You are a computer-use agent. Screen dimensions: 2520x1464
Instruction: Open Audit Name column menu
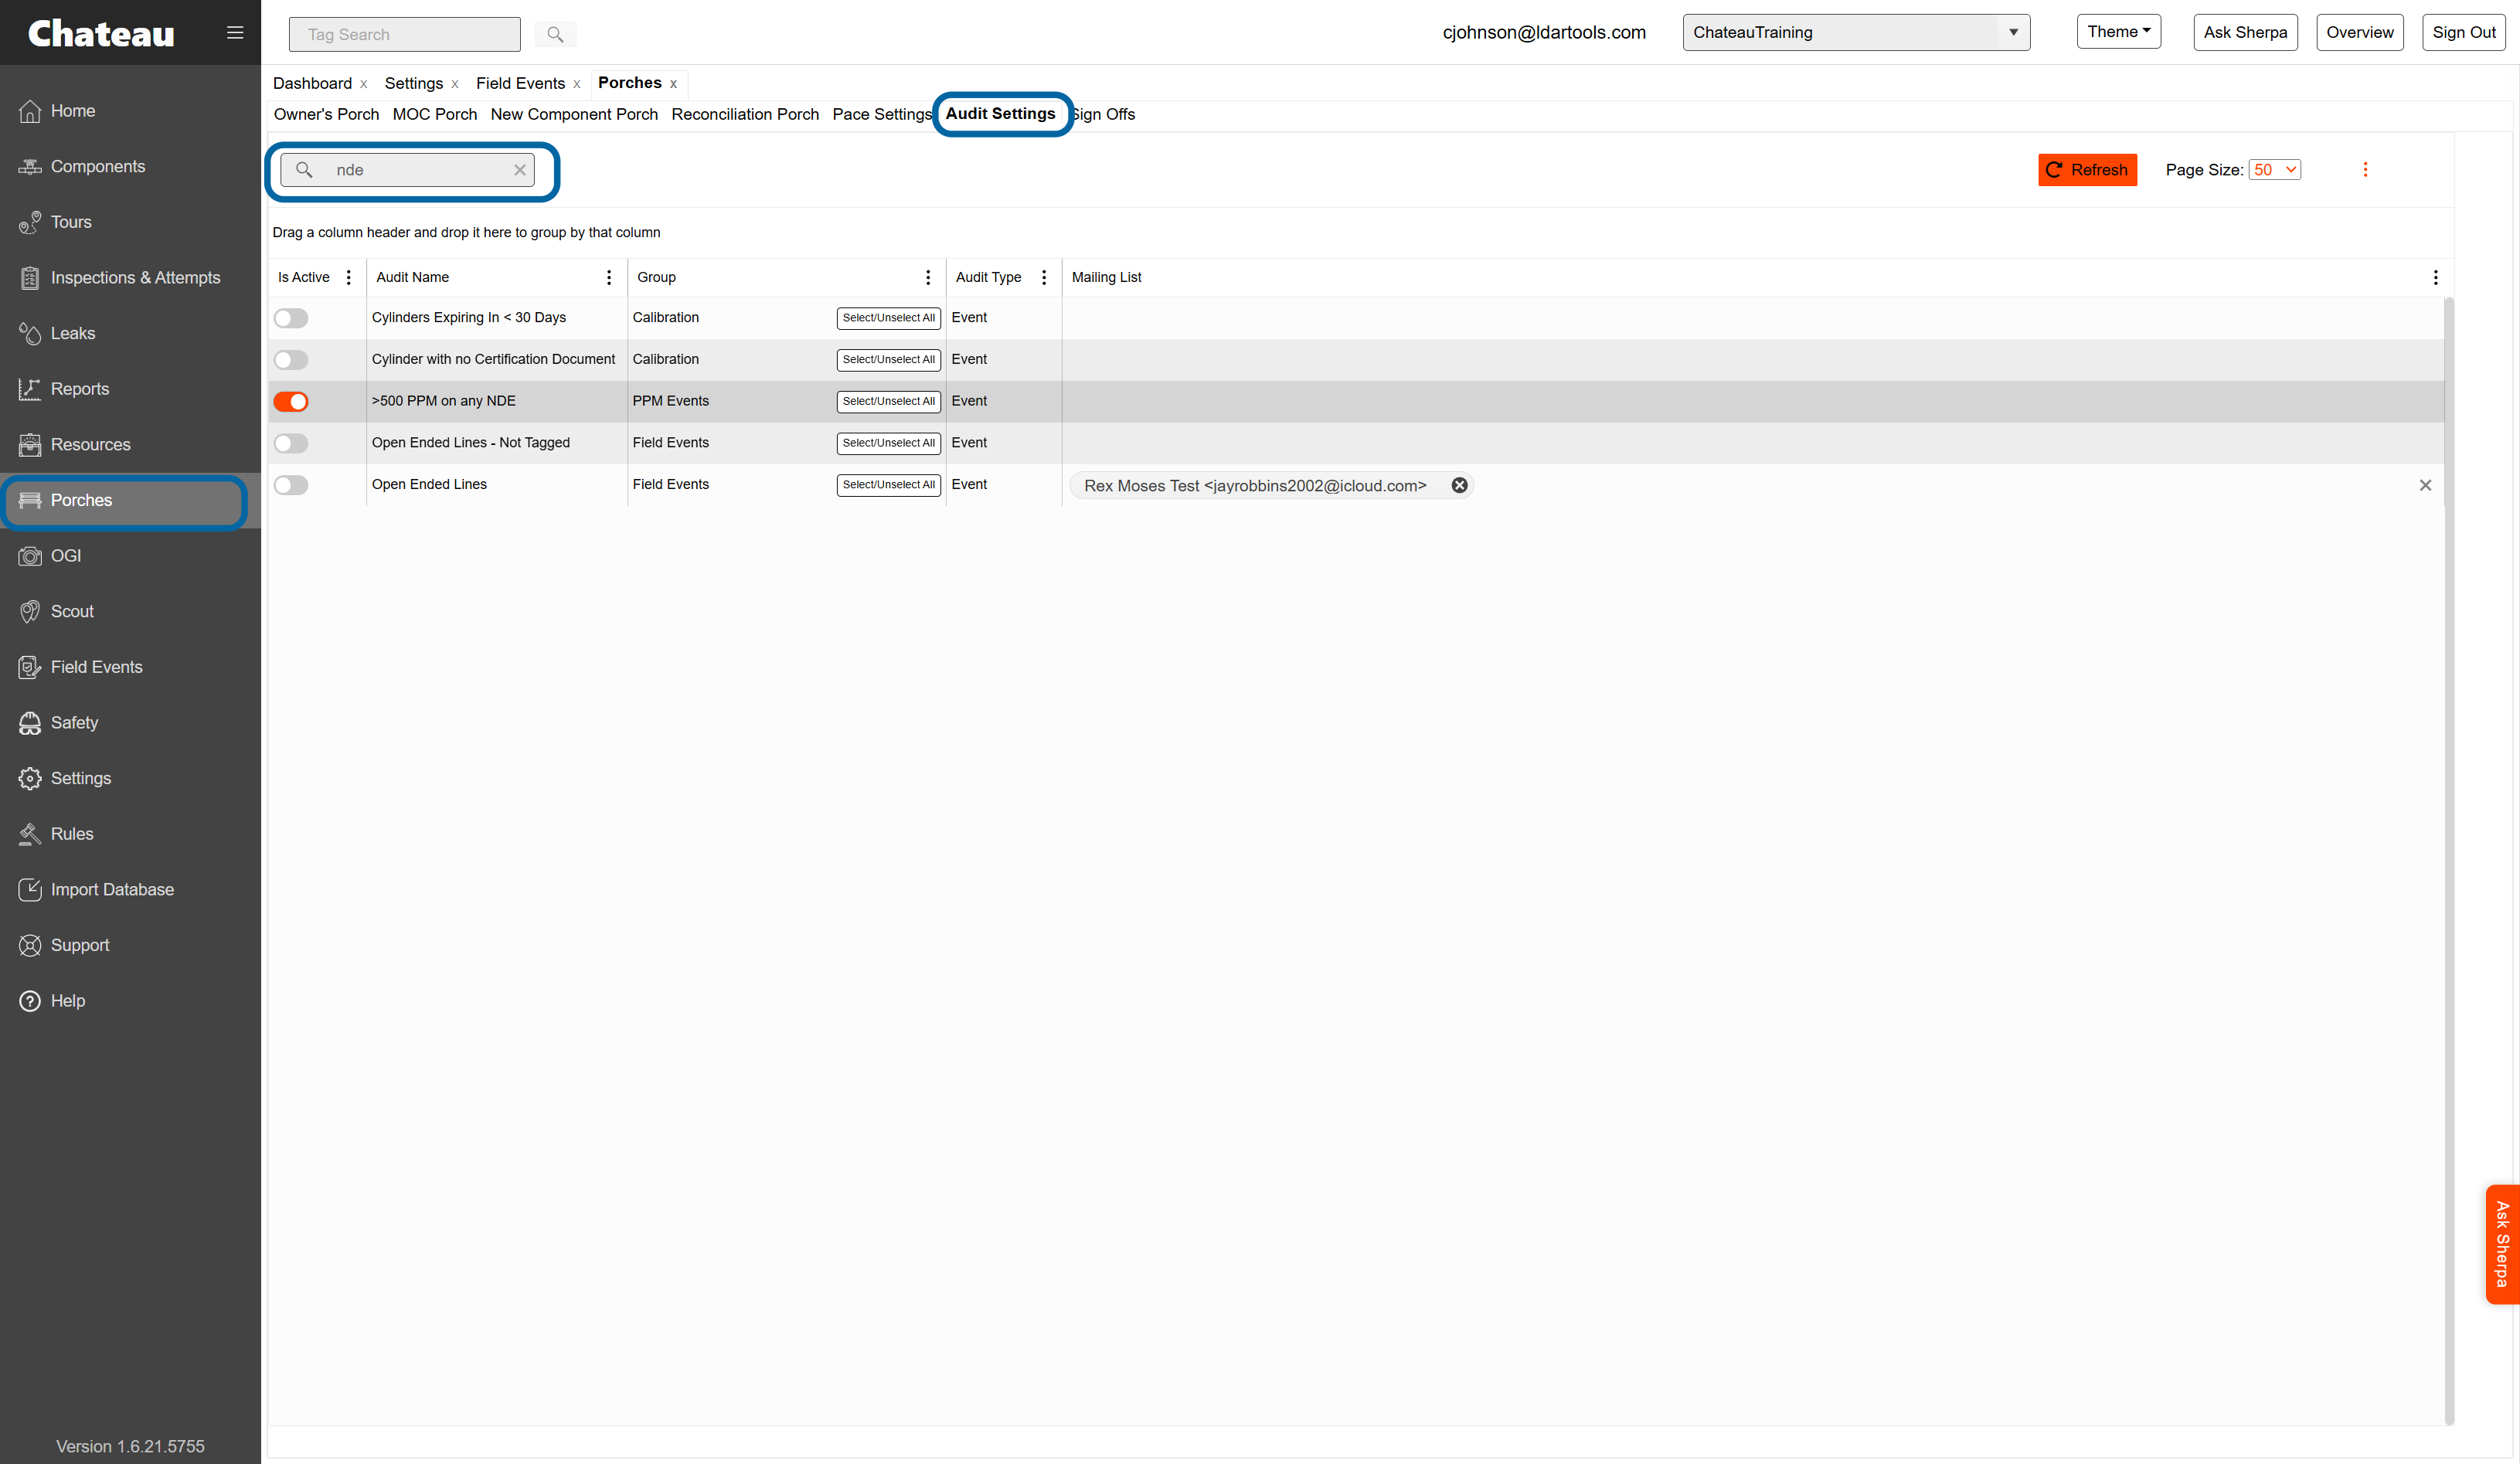point(609,278)
